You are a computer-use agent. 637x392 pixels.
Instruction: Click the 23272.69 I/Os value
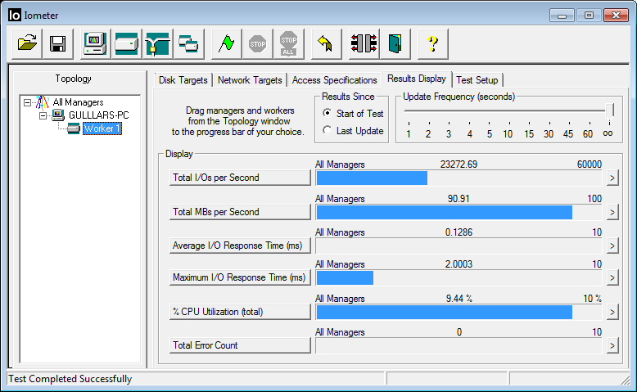[x=459, y=164]
